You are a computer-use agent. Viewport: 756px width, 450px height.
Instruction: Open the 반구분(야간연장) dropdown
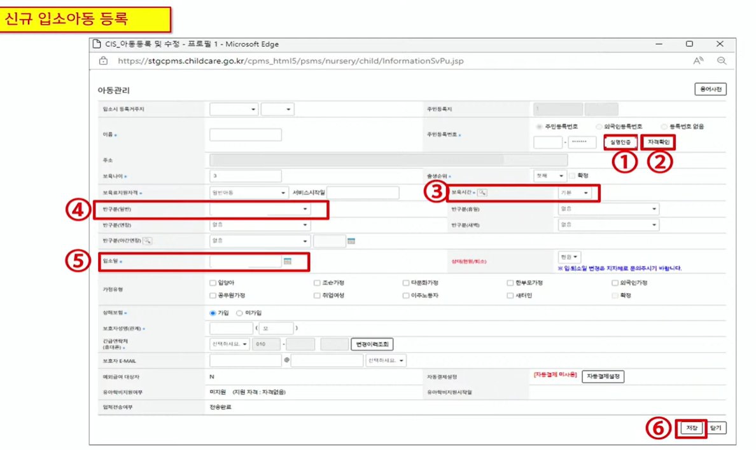tap(260, 241)
